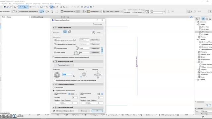The height and width of the screenshot is (119, 212).
Task: Enable Элементы на пересечении Осей checkbox
Action: 55,40
